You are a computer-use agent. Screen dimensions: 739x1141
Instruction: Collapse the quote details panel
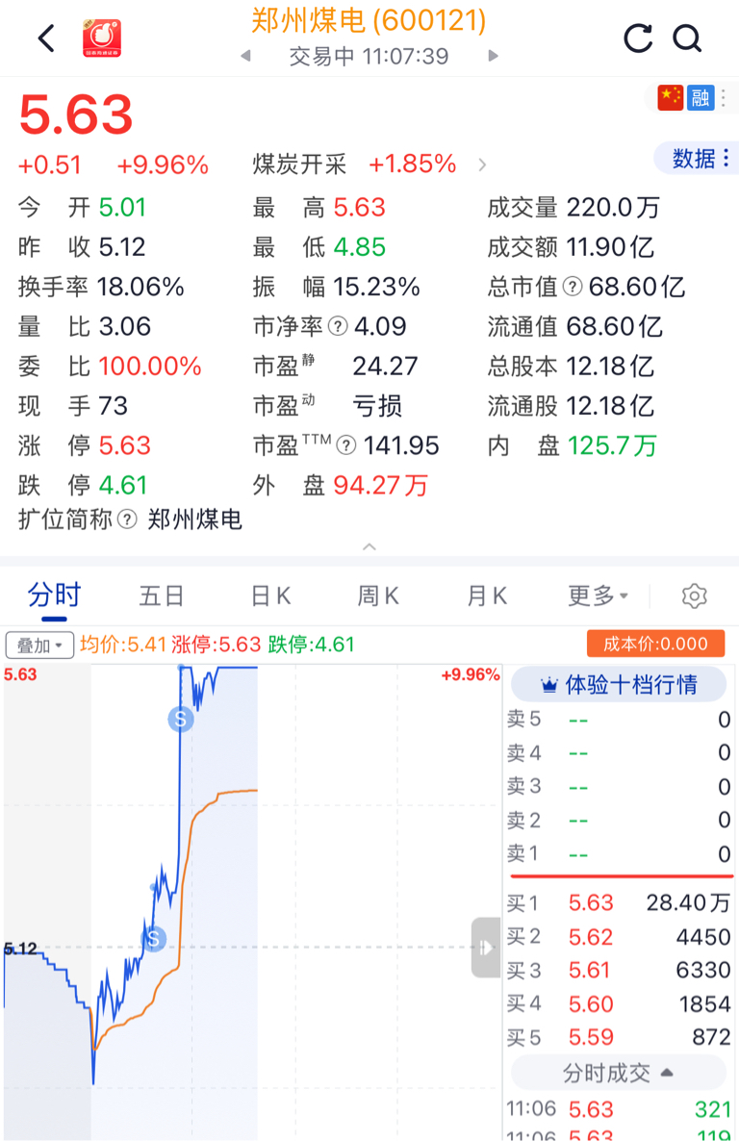[369, 546]
